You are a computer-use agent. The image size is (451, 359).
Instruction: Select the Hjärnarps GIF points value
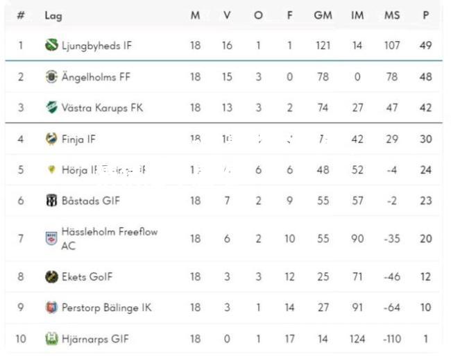[x=426, y=339]
